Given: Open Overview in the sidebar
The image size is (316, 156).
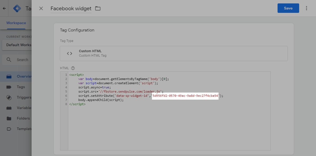Looking at the screenshot, I should pyautogui.click(x=16, y=76).
